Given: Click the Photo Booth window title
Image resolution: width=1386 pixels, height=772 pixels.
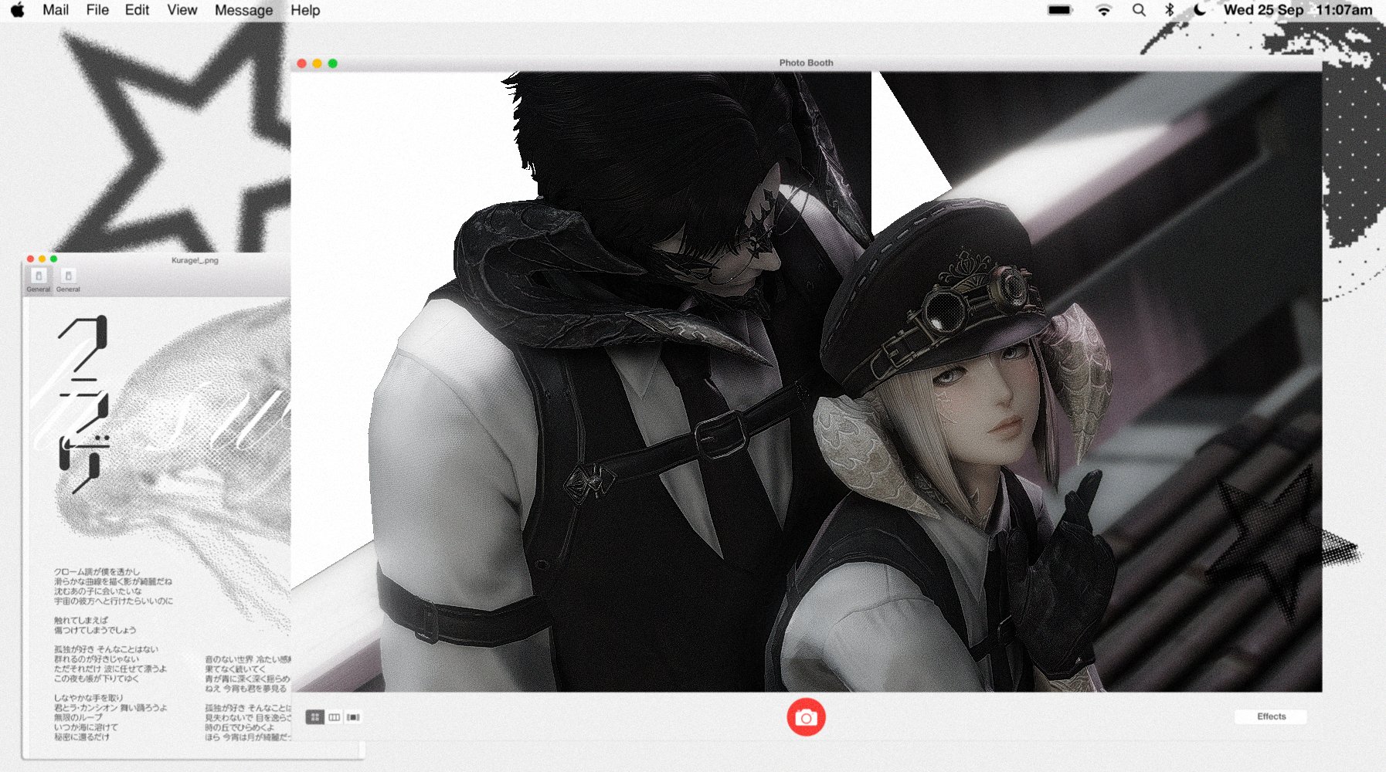Looking at the screenshot, I should click(806, 63).
